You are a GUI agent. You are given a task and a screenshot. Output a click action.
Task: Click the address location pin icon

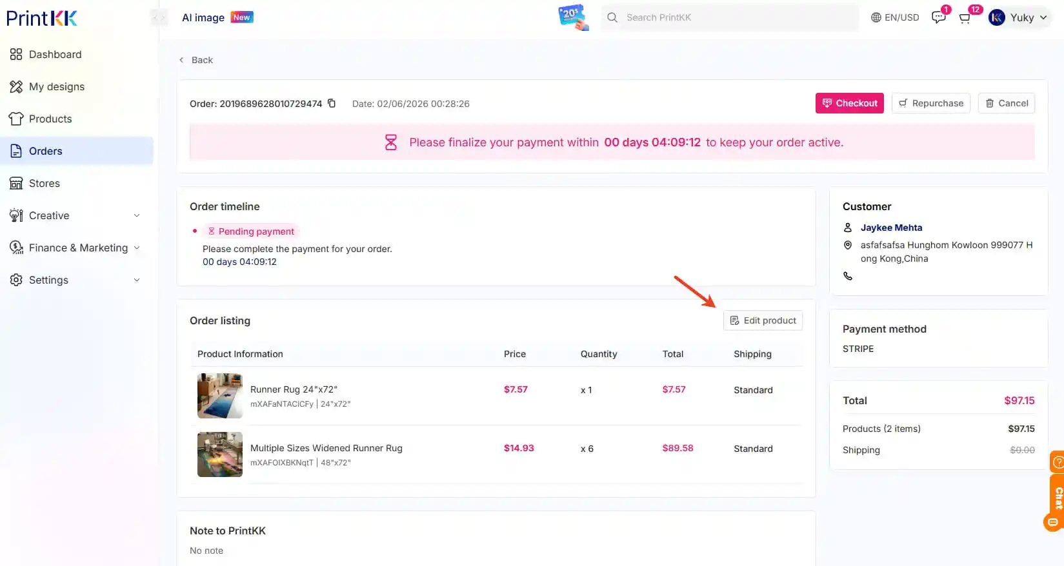coord(848,245)
